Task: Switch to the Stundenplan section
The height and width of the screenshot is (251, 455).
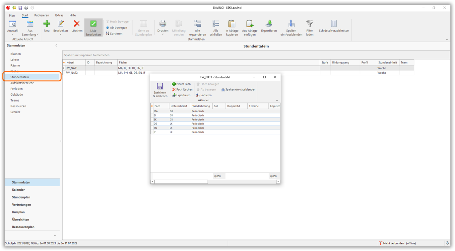Action: (21, 197)
